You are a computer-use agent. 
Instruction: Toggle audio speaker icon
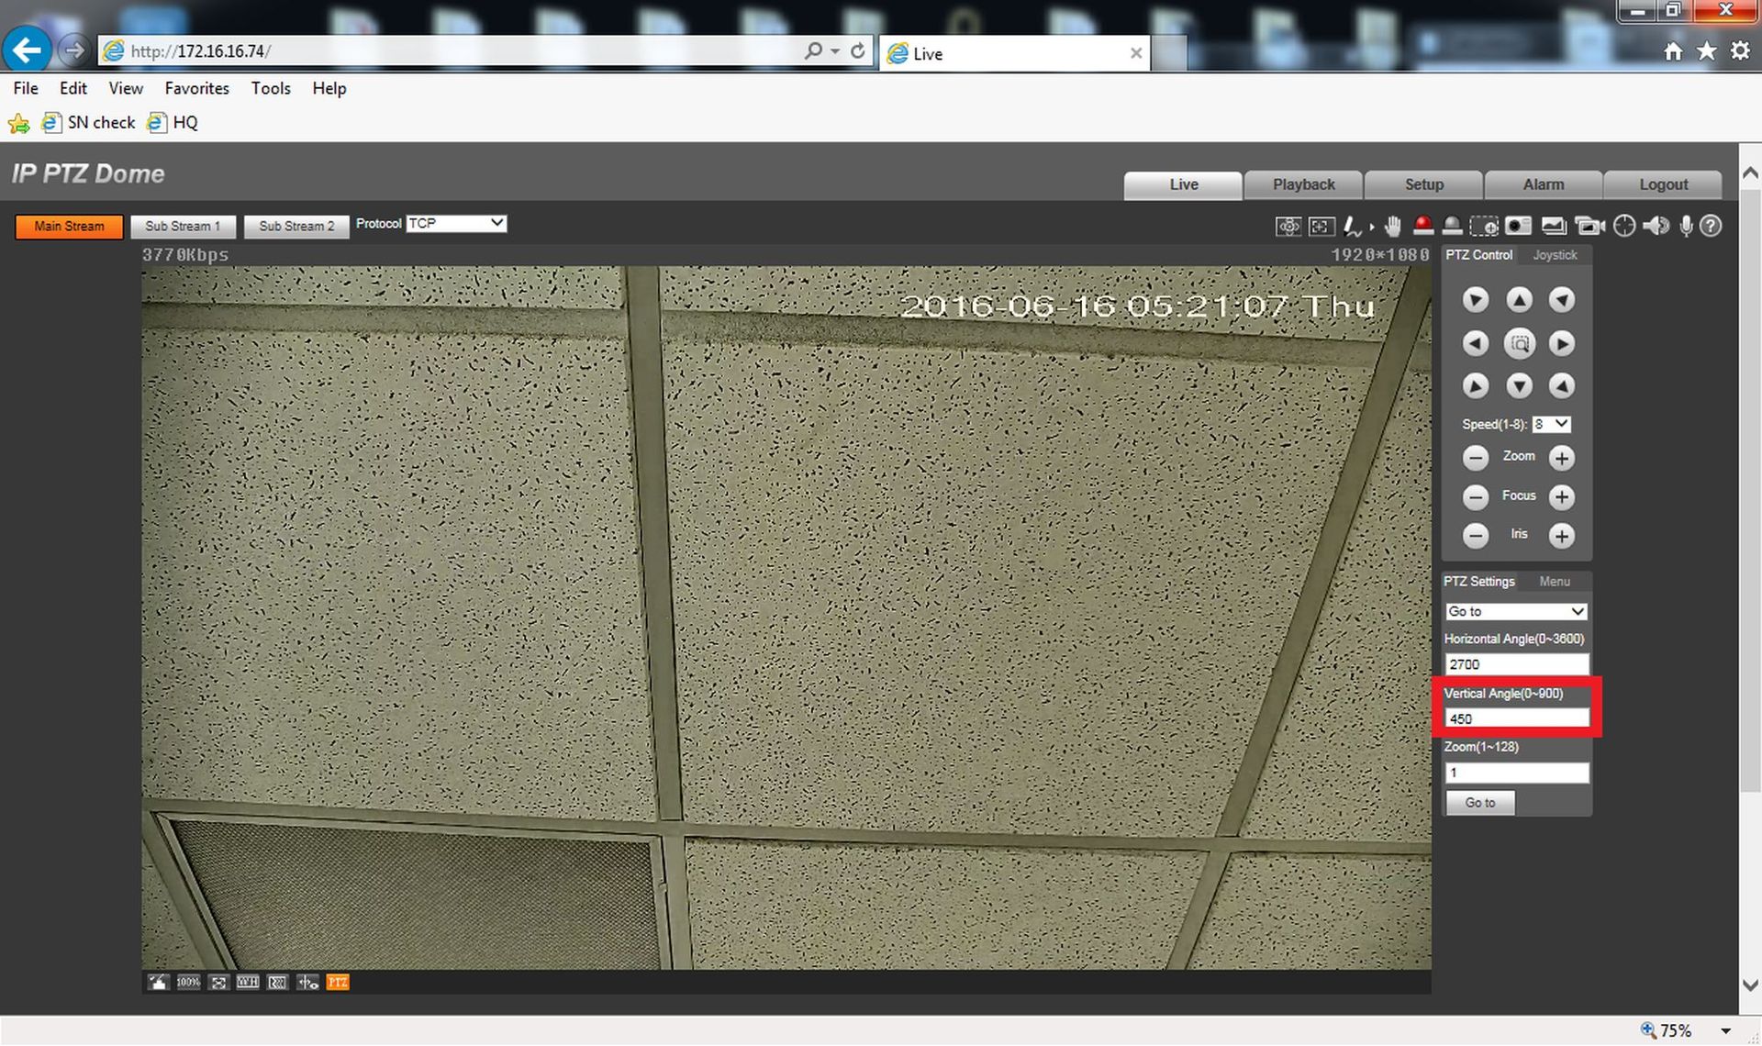[1656, 226]
